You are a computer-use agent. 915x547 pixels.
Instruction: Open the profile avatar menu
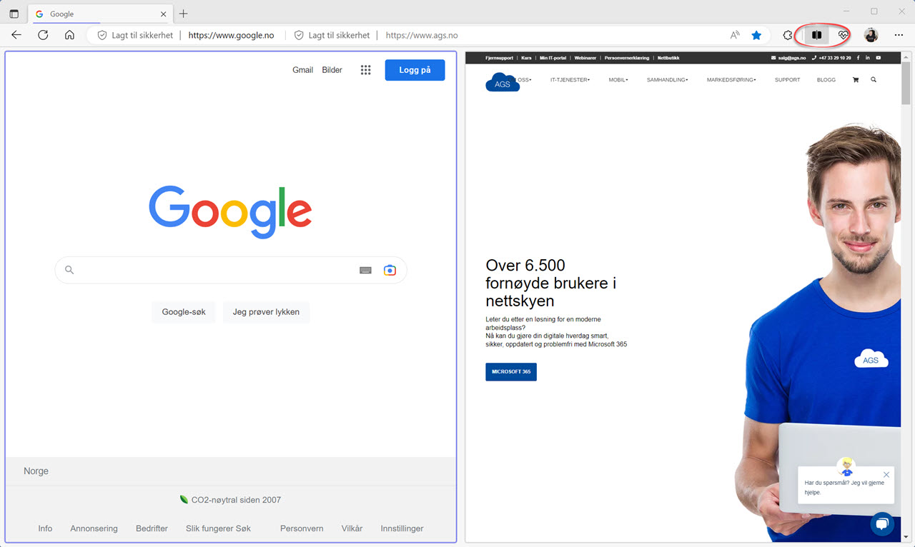[x=871, y=35]
